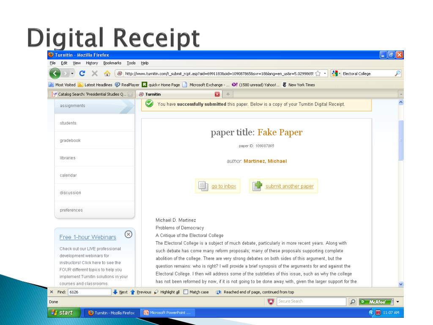This screenshot has width=433, height=325.
Task: Close the Find toolbar
Action: pos(51,292)
